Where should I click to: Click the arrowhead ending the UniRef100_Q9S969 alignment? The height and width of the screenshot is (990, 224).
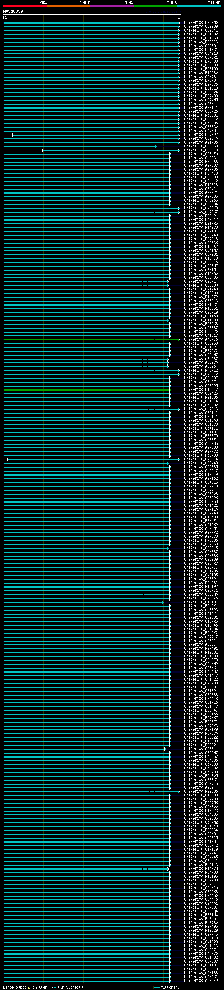[x=156, y=146]
